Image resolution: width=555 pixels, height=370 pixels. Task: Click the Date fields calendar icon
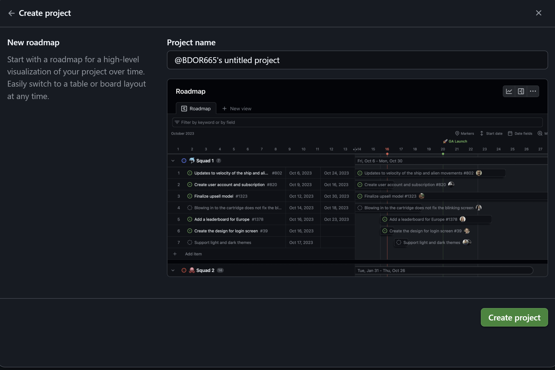pos(510,133)
